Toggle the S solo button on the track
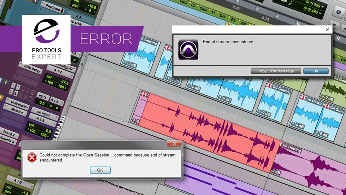Screen dimensions: 346x195 pos(15,94)
